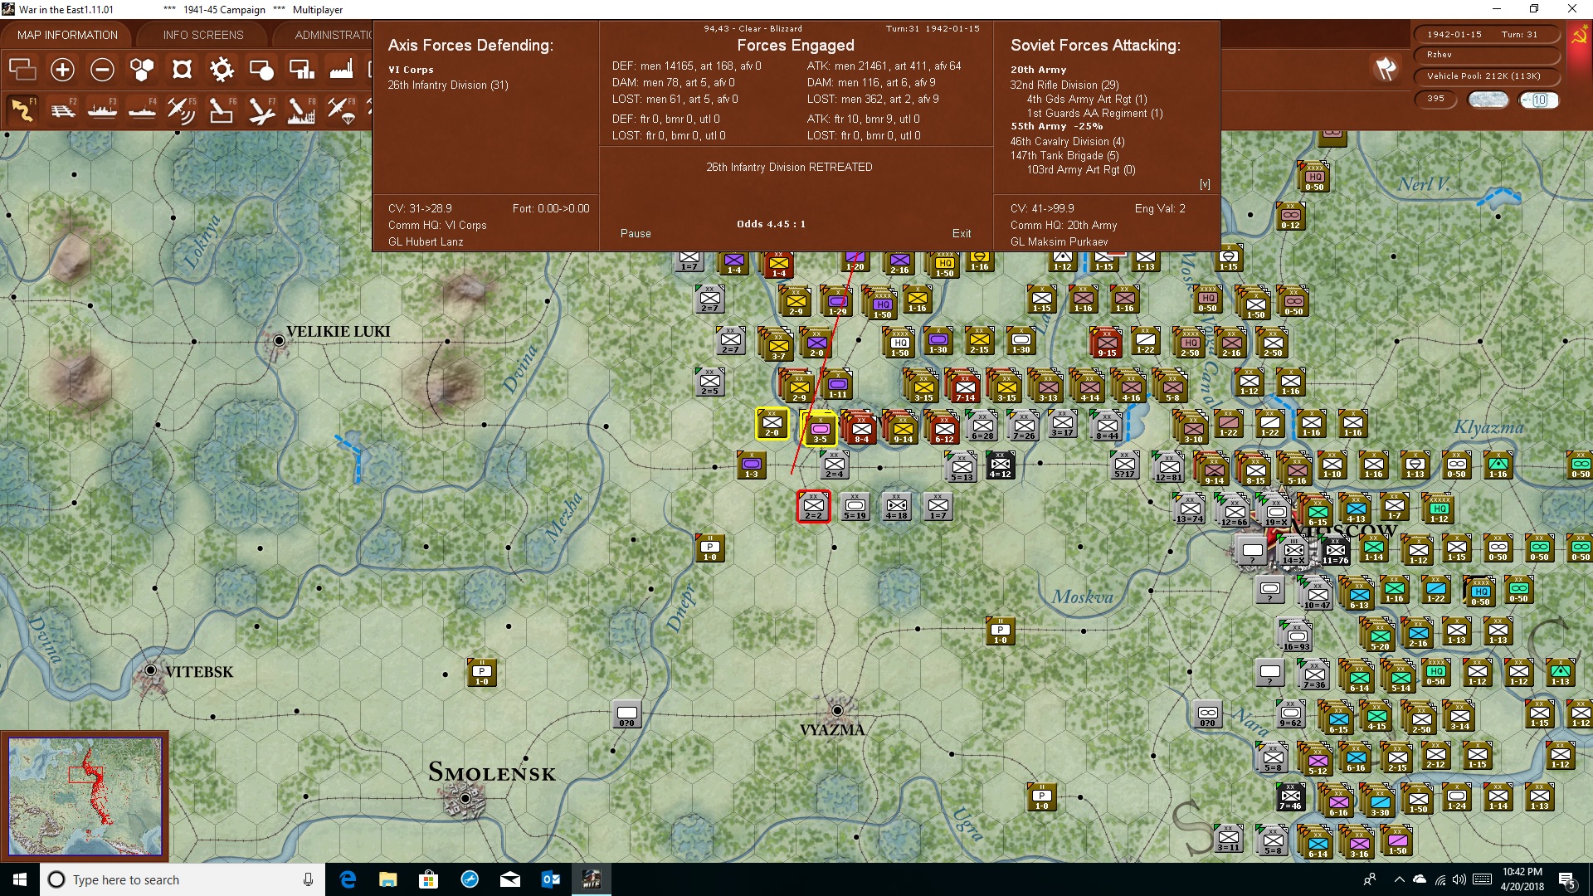Click Pause in combat report
1593x896 pixels.
click(636, 234)
